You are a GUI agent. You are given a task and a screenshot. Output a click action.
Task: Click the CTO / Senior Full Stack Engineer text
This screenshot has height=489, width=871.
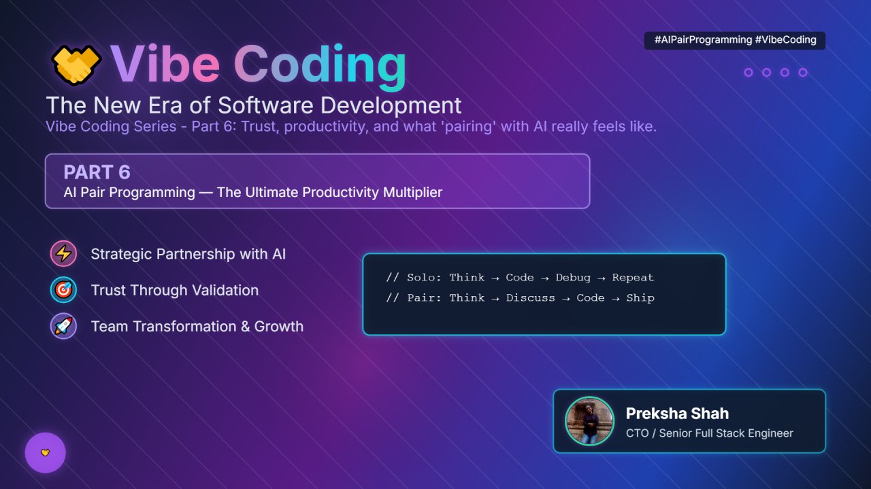click(710, 433)
